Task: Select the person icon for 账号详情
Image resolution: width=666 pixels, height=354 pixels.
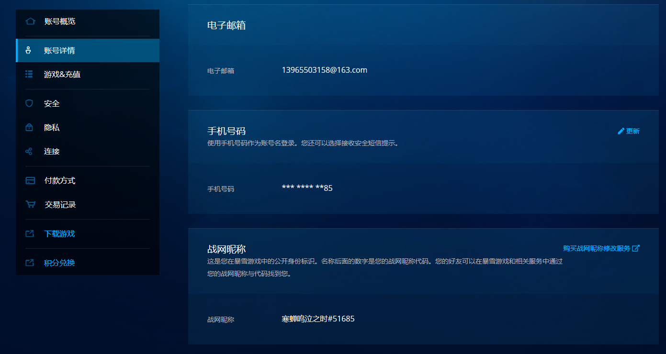Action: click(x=29, y=50)
